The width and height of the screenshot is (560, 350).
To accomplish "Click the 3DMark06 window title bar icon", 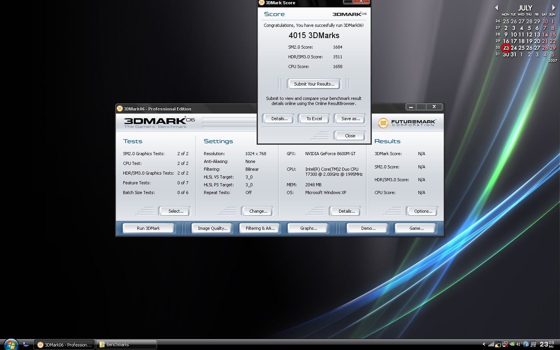I will tap(120, 108).
